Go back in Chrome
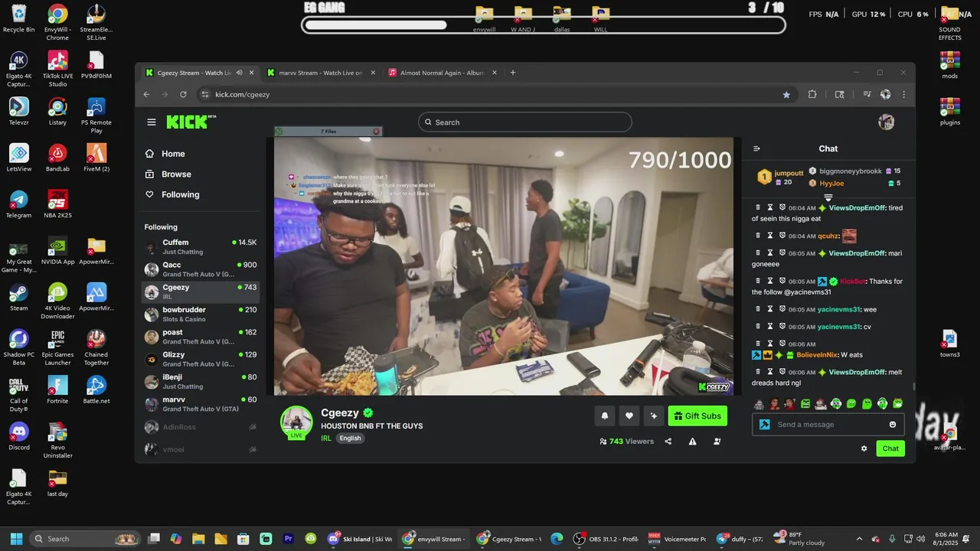 coord(146,94)
